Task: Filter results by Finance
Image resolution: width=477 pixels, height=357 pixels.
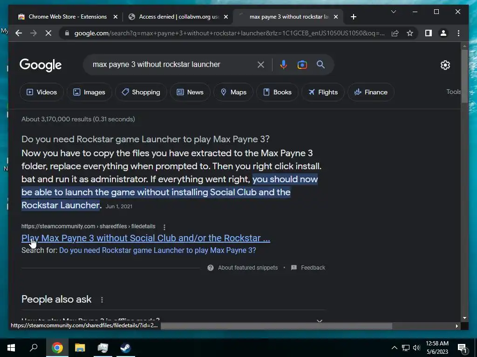Action: pyautogui.click(x=371, y=92)
